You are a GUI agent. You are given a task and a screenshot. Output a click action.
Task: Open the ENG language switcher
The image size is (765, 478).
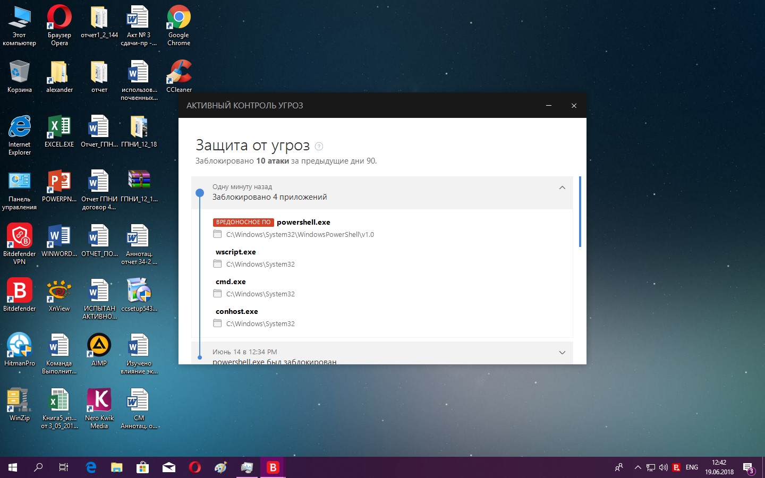click(692, 467)
